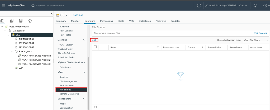The image size is (270, 110).
Task: Open the hamburger navigation menu
Action: tap(3, 6)
